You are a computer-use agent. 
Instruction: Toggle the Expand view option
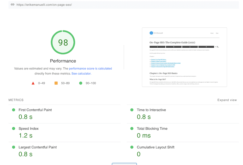(x=227, y=100)
